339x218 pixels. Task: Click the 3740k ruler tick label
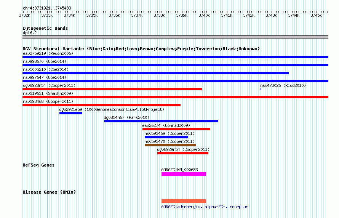(x=204, y=15)
